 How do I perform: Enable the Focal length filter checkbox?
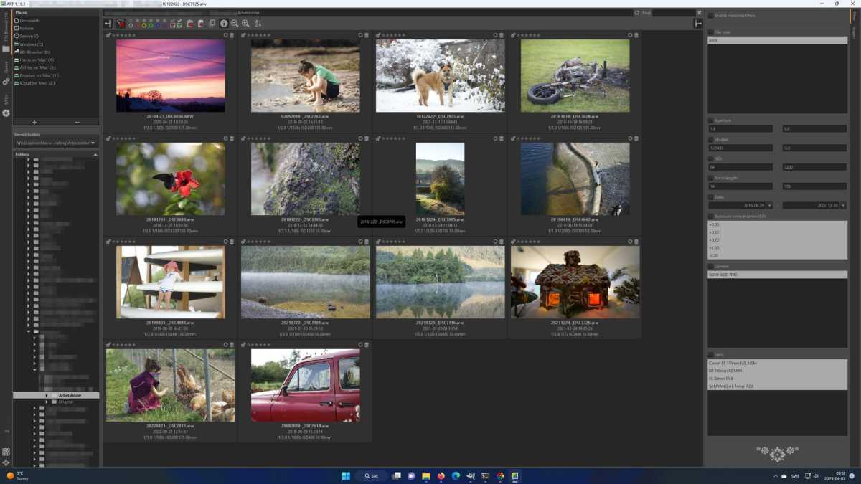[x=711, y=178]
